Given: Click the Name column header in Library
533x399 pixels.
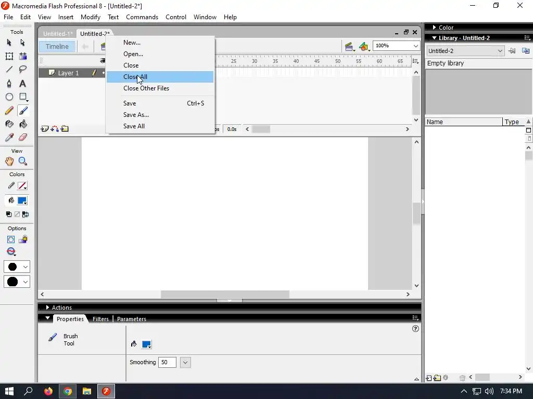Looking at the screenshot, I should point(463,122).
